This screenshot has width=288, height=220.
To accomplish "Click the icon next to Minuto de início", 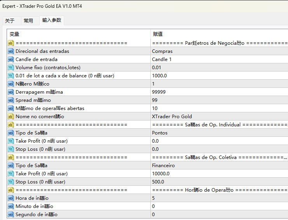I will tap(11, 206).
